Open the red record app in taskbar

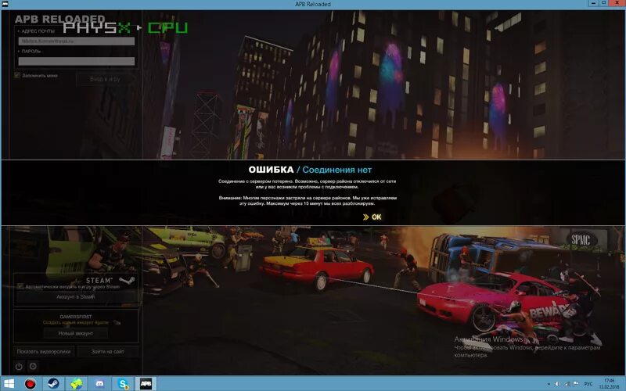click(30, 384)
